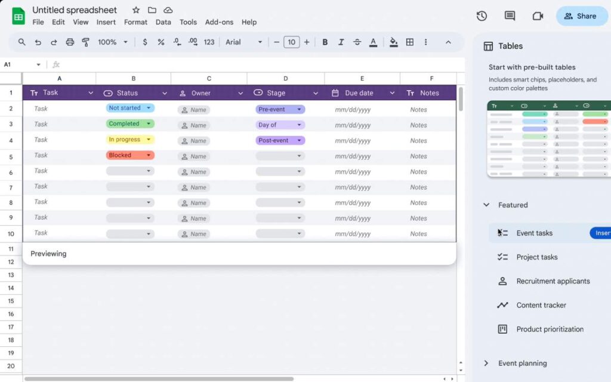This screenshot has height=382, width=611.
Task: Click the Share button
Action: pos(581,16)
